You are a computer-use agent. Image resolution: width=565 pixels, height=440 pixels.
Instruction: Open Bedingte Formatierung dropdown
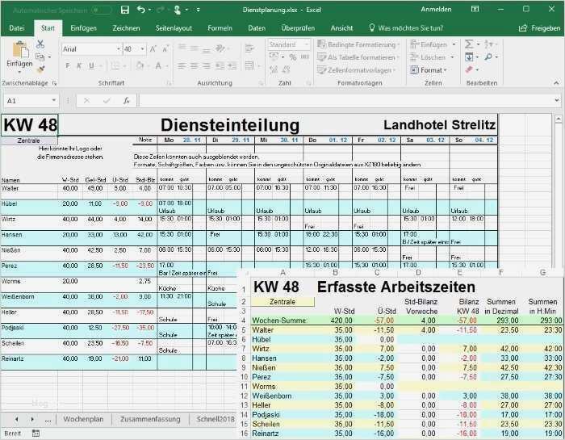click(x=359, y=44)
